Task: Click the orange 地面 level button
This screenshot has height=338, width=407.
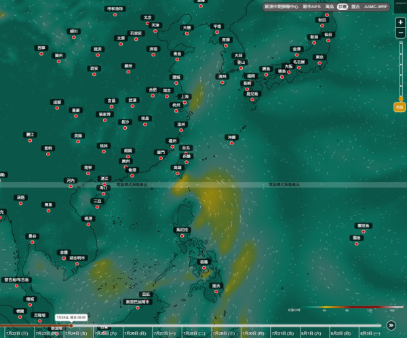Action: tap(400, 107)
